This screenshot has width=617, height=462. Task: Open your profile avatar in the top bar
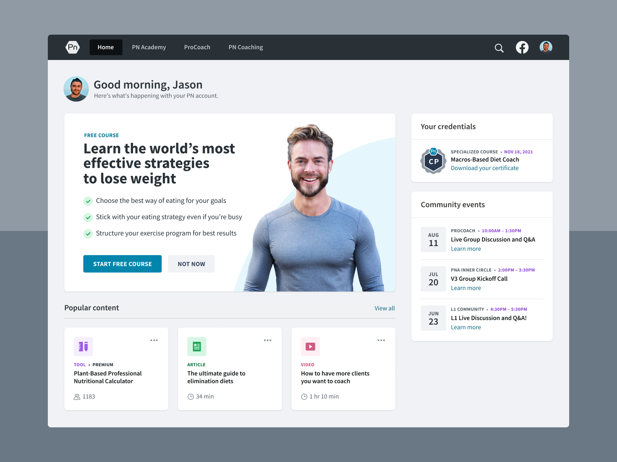click(545, 47)
